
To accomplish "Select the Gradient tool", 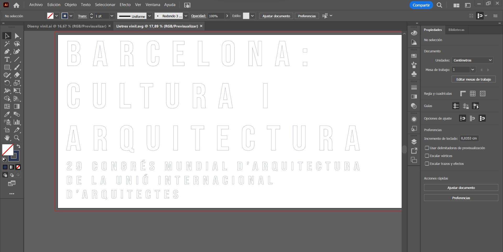I will click(17, 107).
